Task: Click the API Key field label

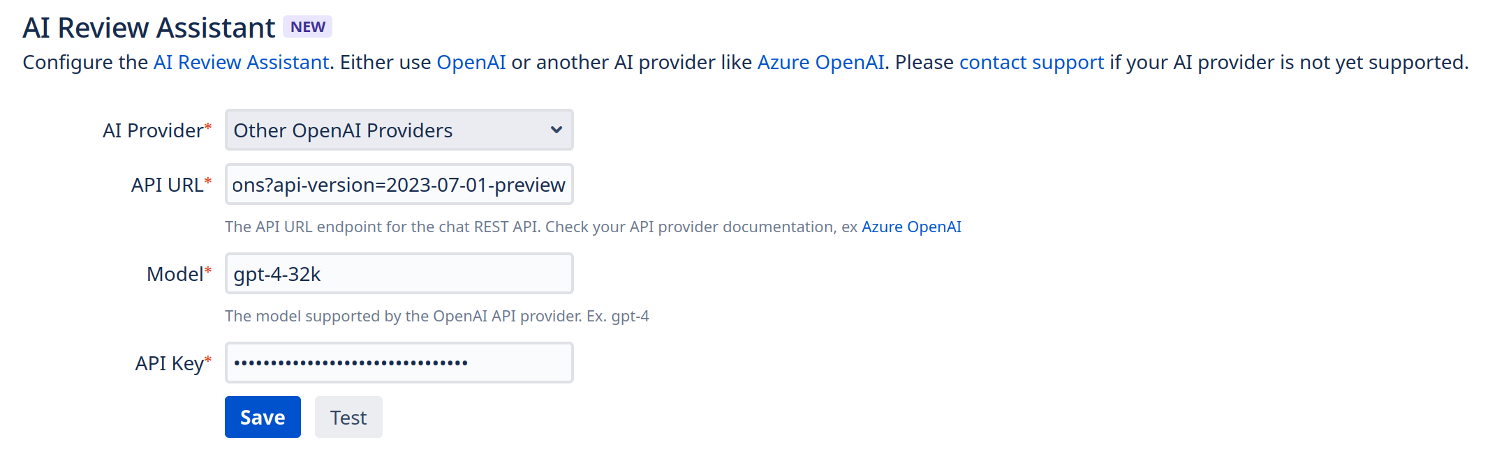Action: click(170, 364)
